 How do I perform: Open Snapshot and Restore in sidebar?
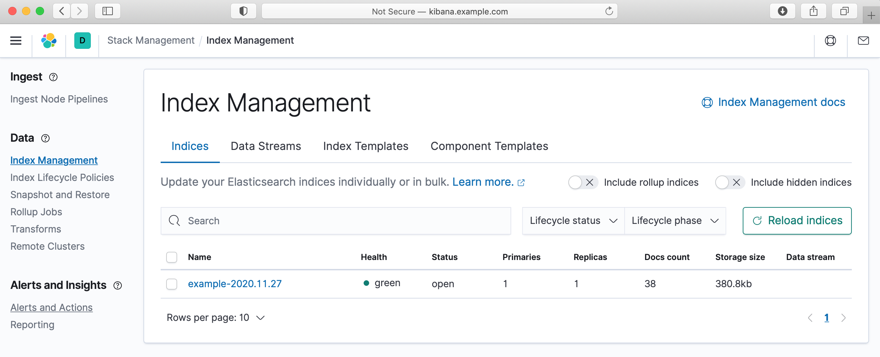tap(60, 195)
